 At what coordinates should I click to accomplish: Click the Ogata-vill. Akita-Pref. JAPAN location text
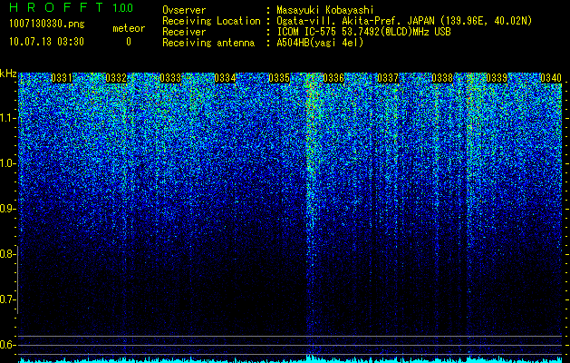click(x=404, y=21)
